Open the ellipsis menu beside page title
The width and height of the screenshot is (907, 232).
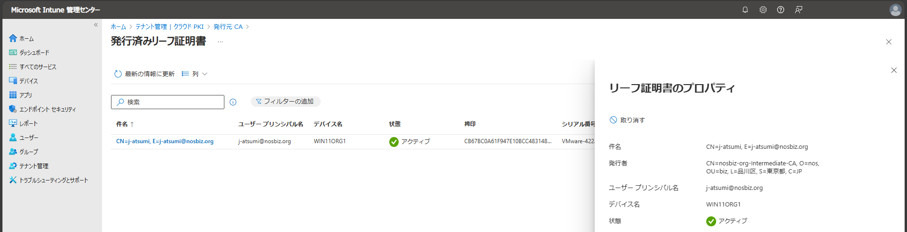pyautogui.click(x=220, y=42)
